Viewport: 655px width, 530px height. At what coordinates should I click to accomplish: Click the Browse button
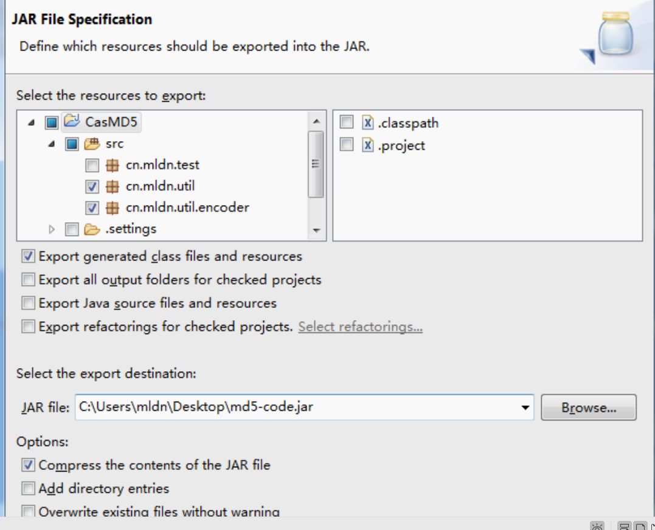(x=588, y=408)
